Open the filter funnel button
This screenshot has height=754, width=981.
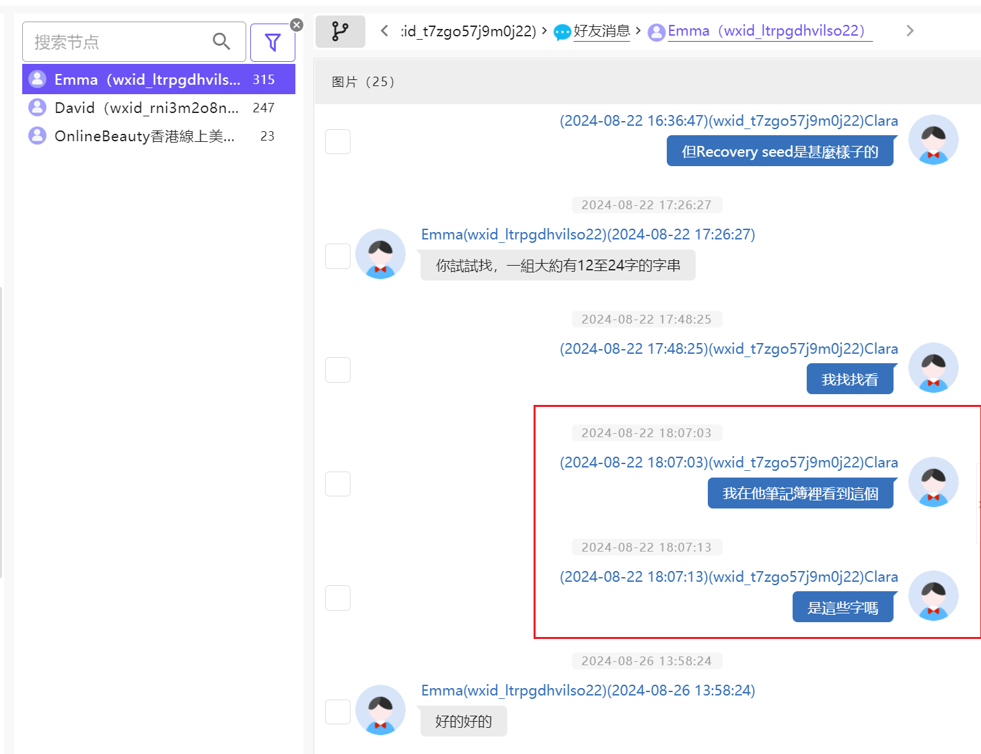click(272, 42)
